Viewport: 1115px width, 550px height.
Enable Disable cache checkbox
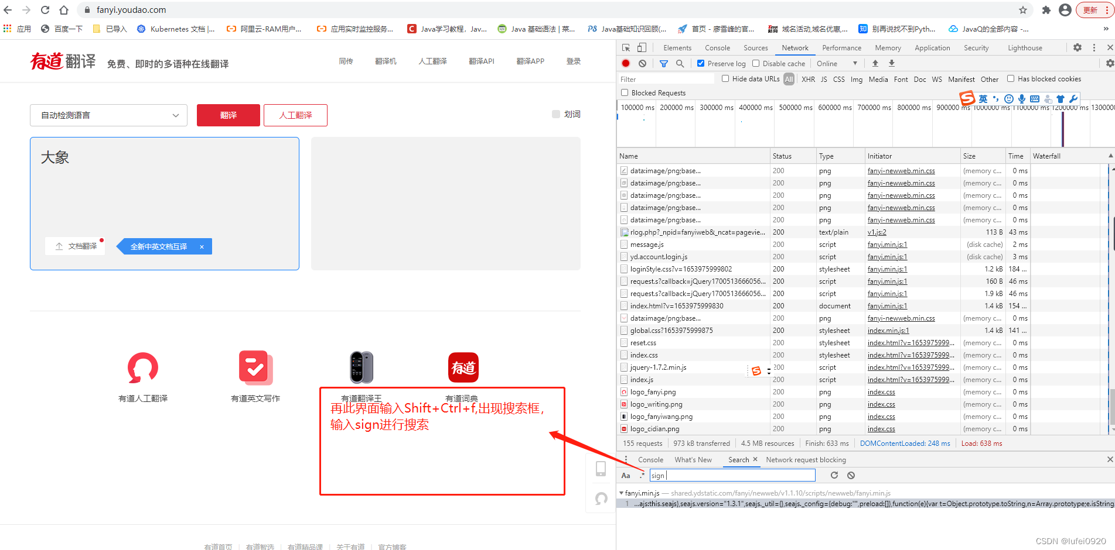756,63
